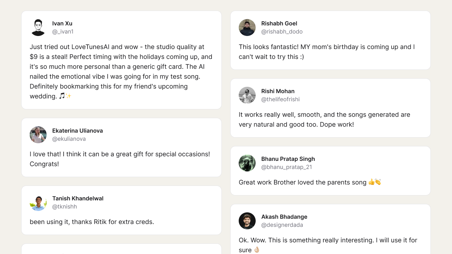Click Bhanu Pratap Singh's avatar
This screenshot has width=452, height=254.
(x=247, y=163)
